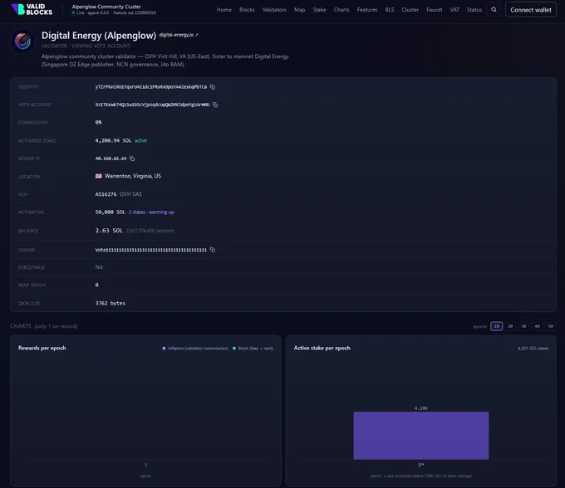The width and height of the screenshot is (565, 488).
Task: Open the BLS page
Action: point(390,10)
